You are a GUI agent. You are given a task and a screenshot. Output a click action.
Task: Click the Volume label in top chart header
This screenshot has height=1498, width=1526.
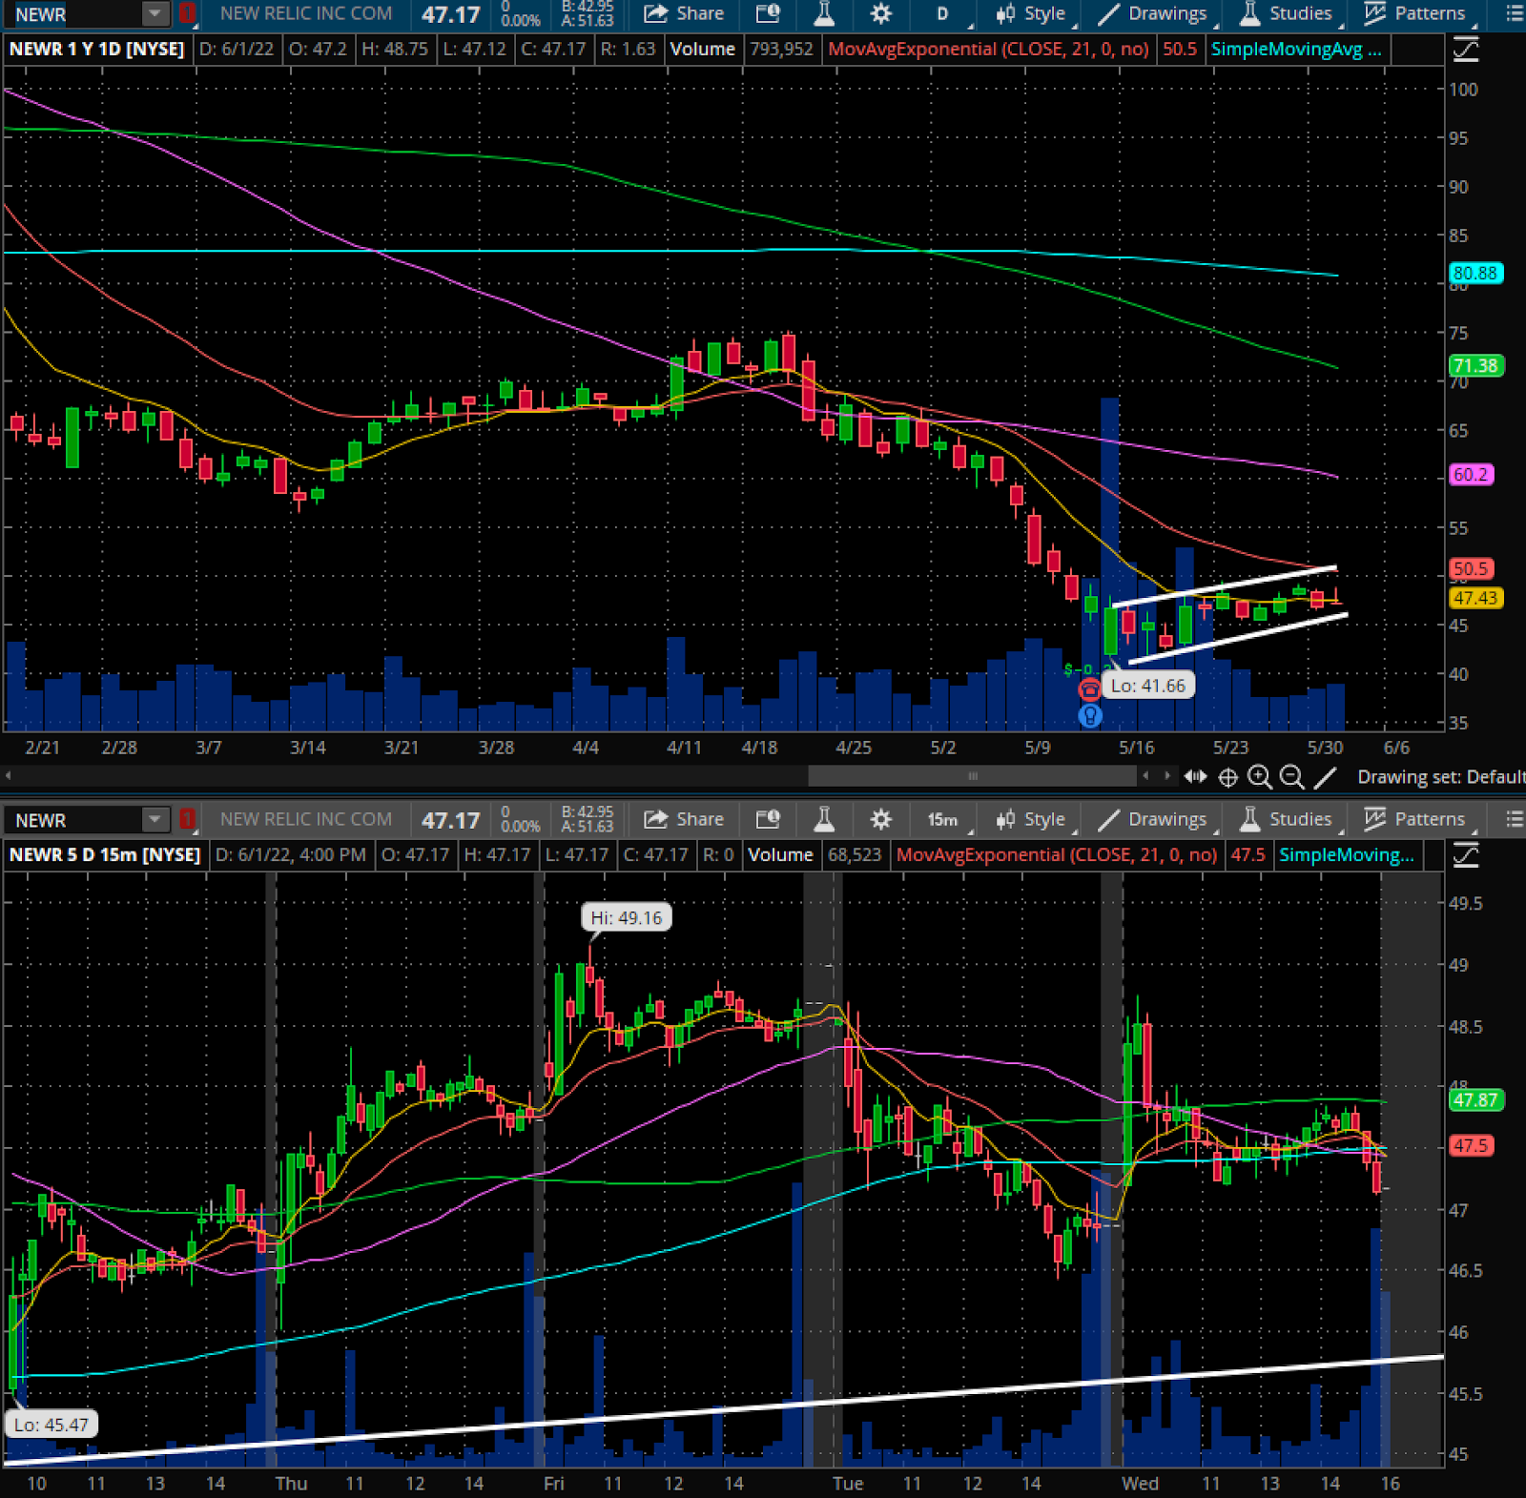pyautogui.click(x=703, y=49)
